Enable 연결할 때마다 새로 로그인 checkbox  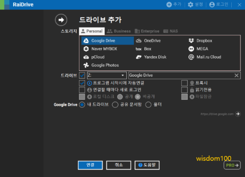click(82, 90)
